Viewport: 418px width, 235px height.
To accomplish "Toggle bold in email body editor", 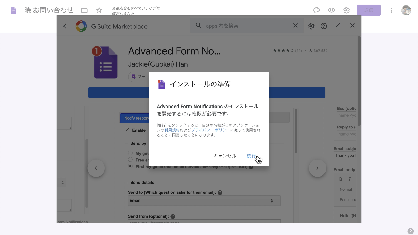I will [341, 179].
